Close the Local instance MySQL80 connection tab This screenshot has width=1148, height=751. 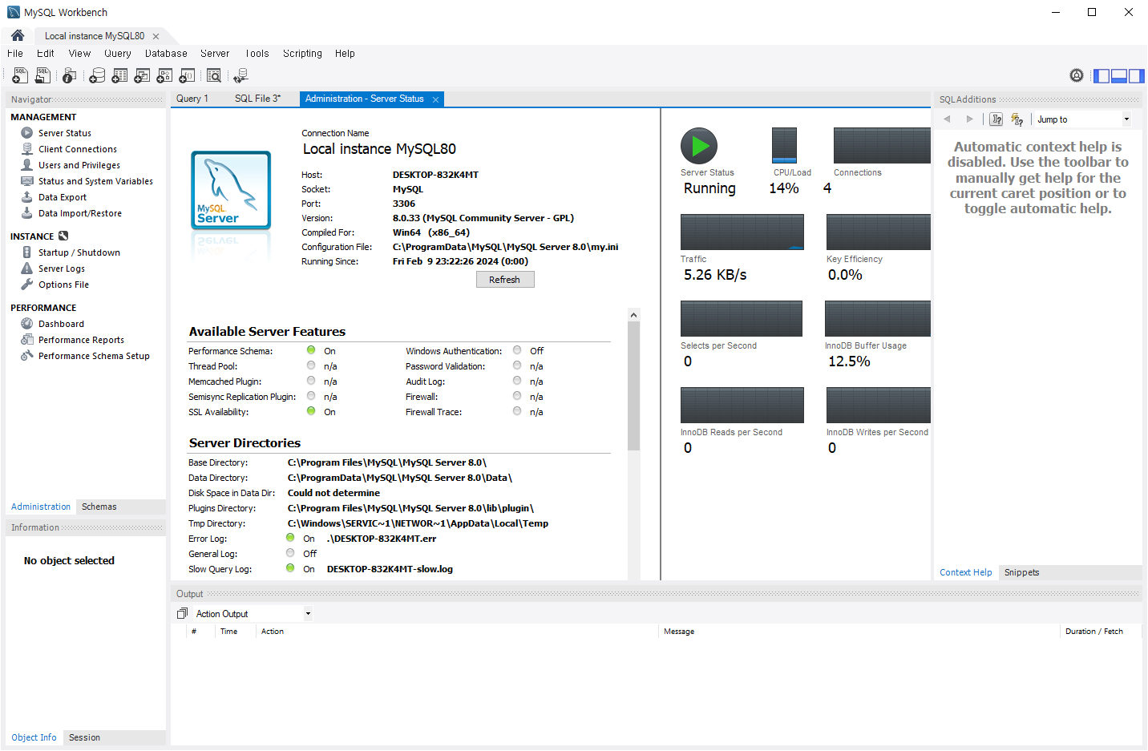pos(156,36)
